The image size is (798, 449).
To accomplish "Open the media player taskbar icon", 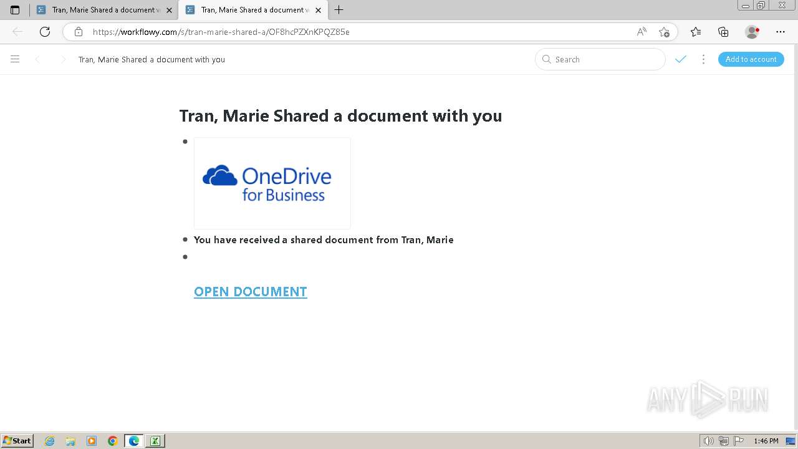I will pyautogui.click(x=92, y=441).
